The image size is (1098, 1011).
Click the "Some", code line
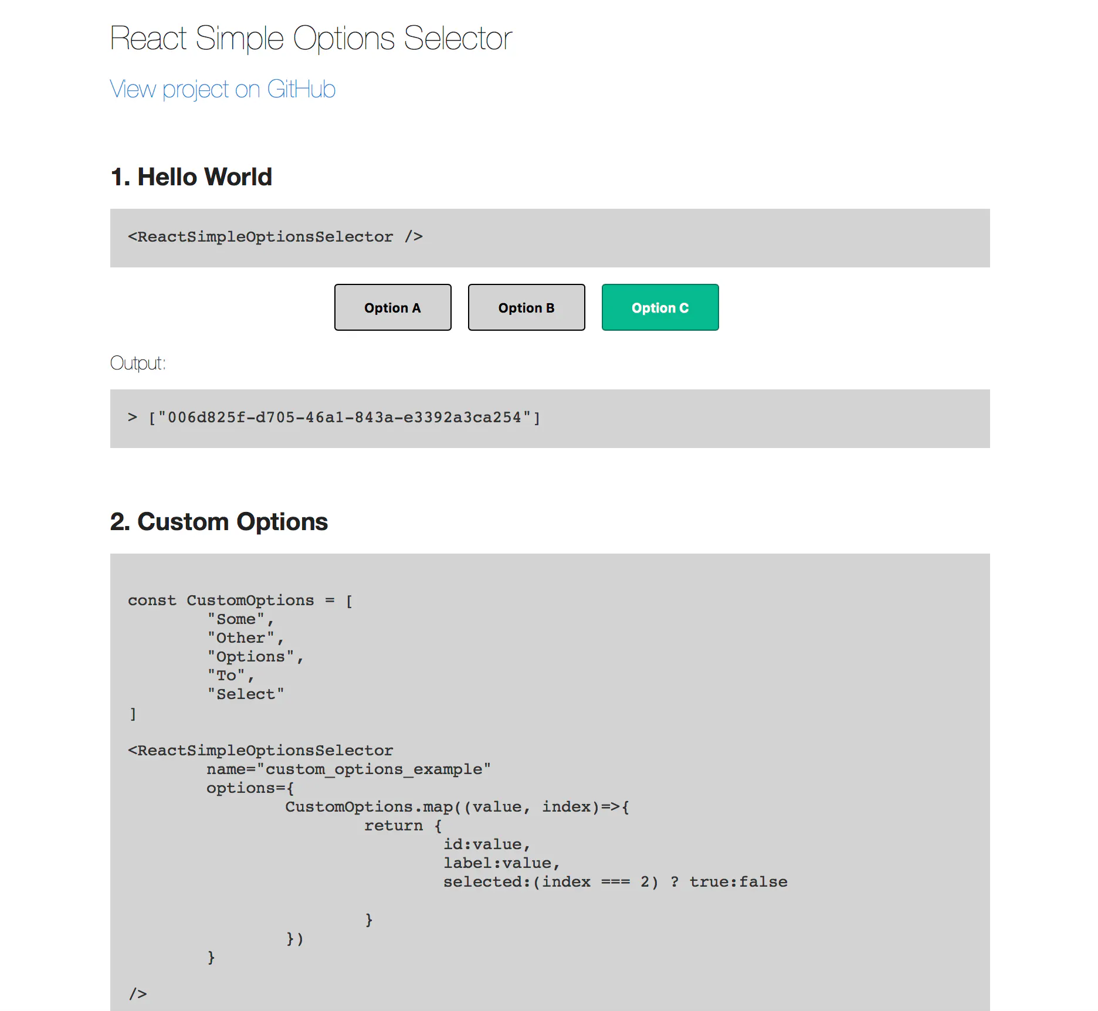pyautogui.click(x=240, y=619)
